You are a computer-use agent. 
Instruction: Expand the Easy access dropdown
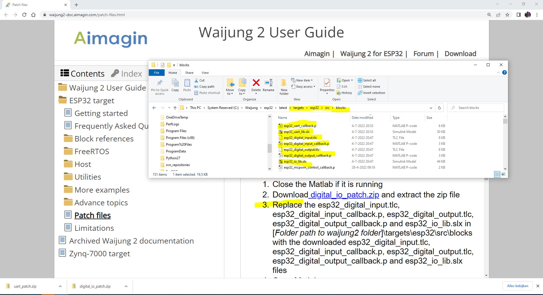click(x=303, y=87)
